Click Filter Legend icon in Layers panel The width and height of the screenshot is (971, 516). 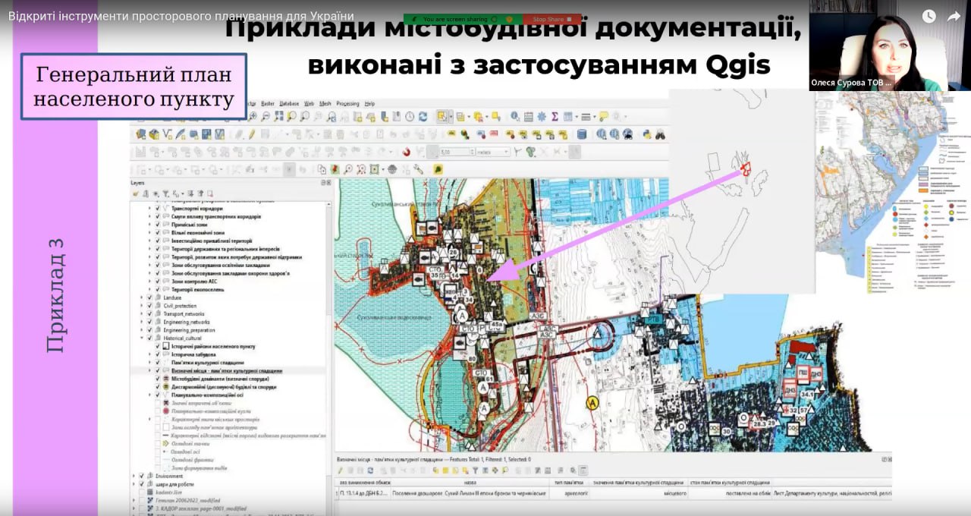pos(165,193)
